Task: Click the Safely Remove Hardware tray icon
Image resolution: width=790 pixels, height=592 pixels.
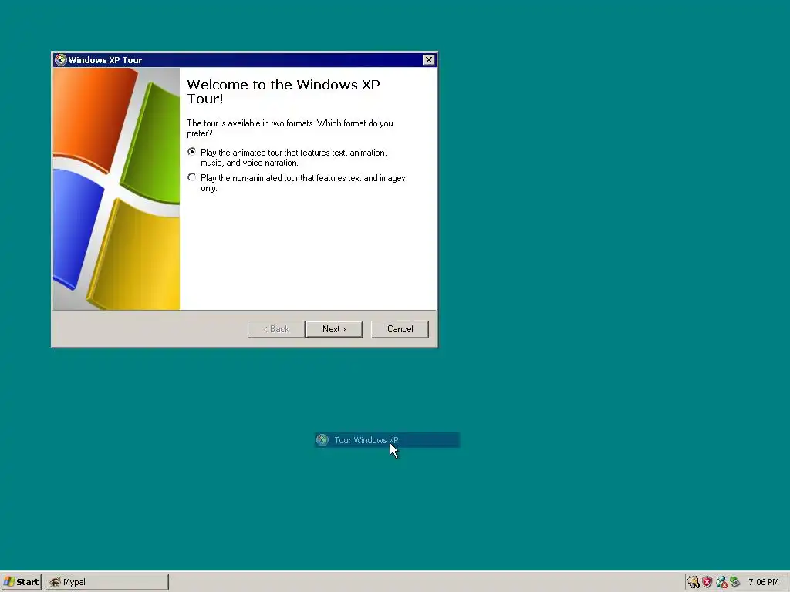Action: (735, 582)
